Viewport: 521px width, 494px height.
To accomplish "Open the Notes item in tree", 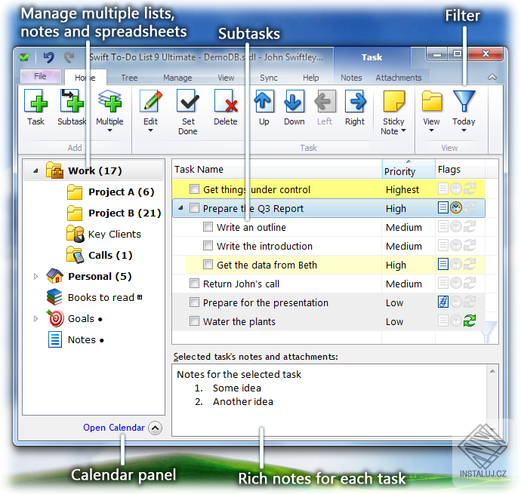I will click(x=76, y=339).
